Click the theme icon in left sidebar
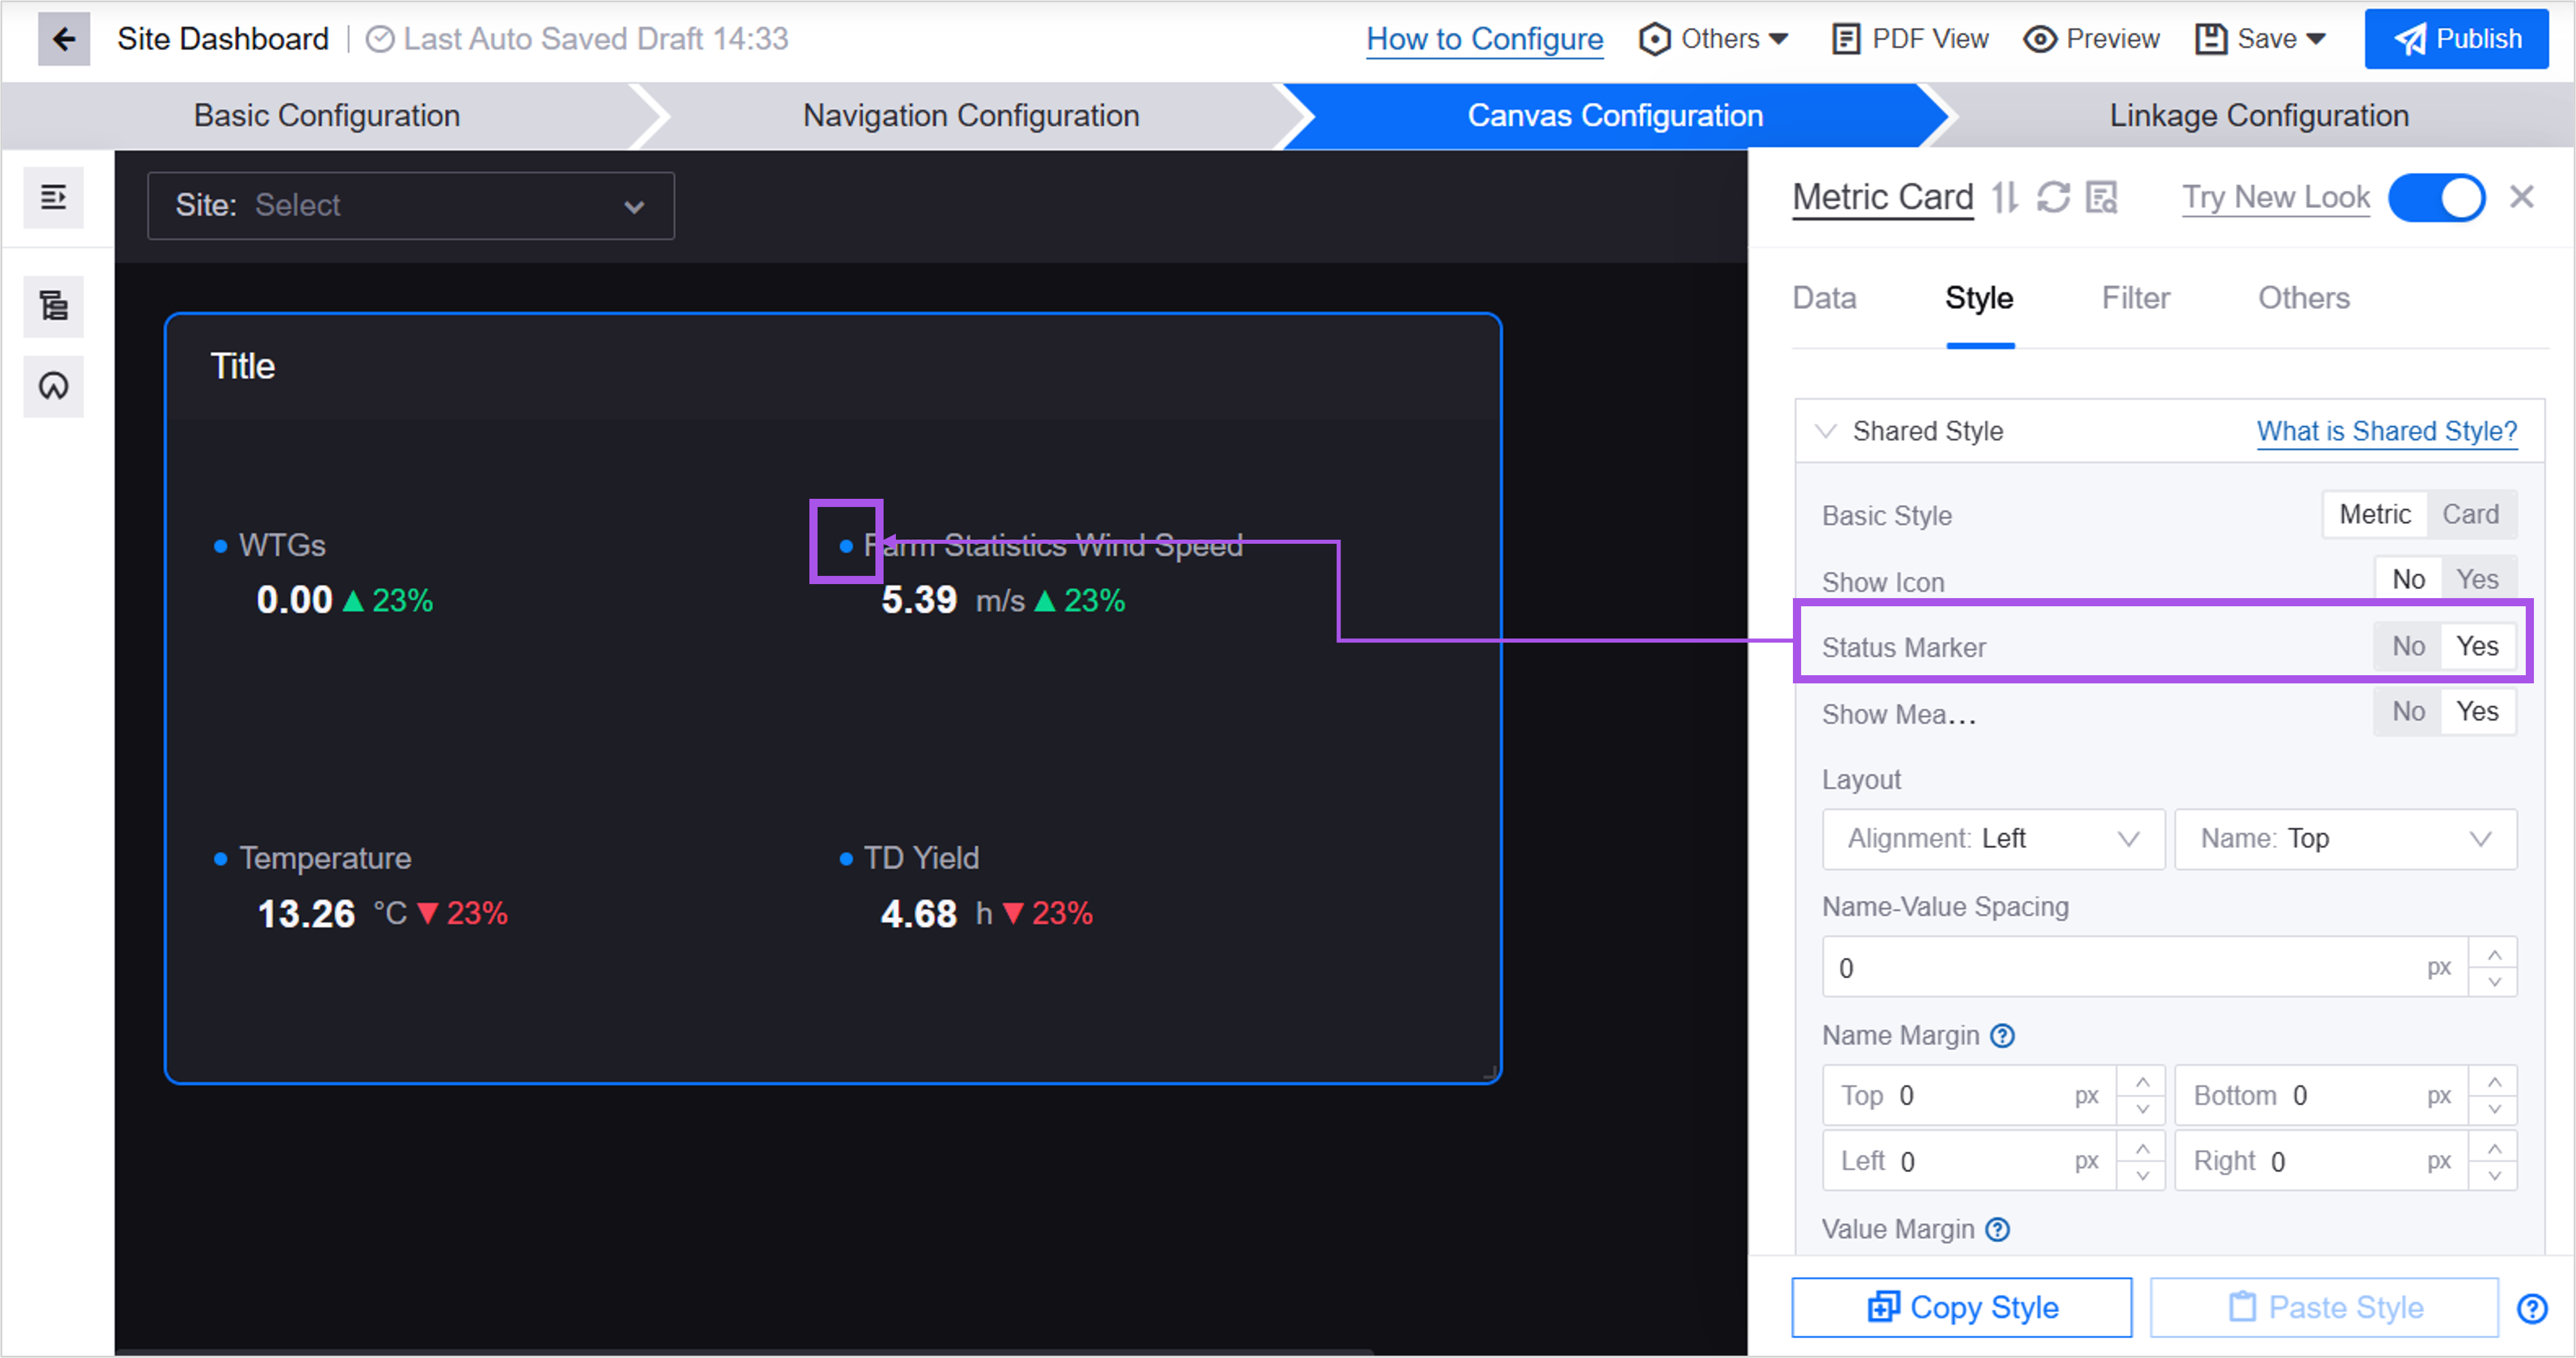 coord(54,385)
